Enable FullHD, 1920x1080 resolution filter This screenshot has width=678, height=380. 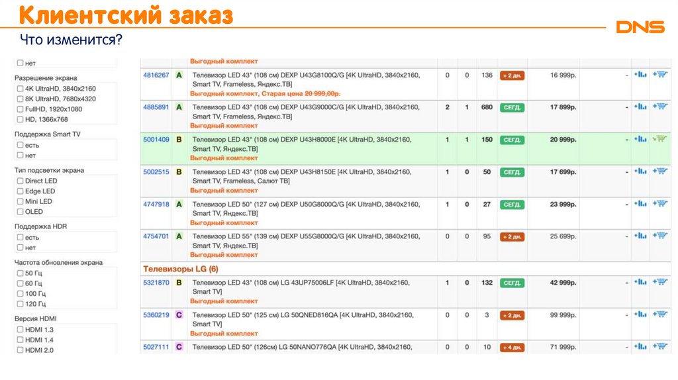pos(20,109)
